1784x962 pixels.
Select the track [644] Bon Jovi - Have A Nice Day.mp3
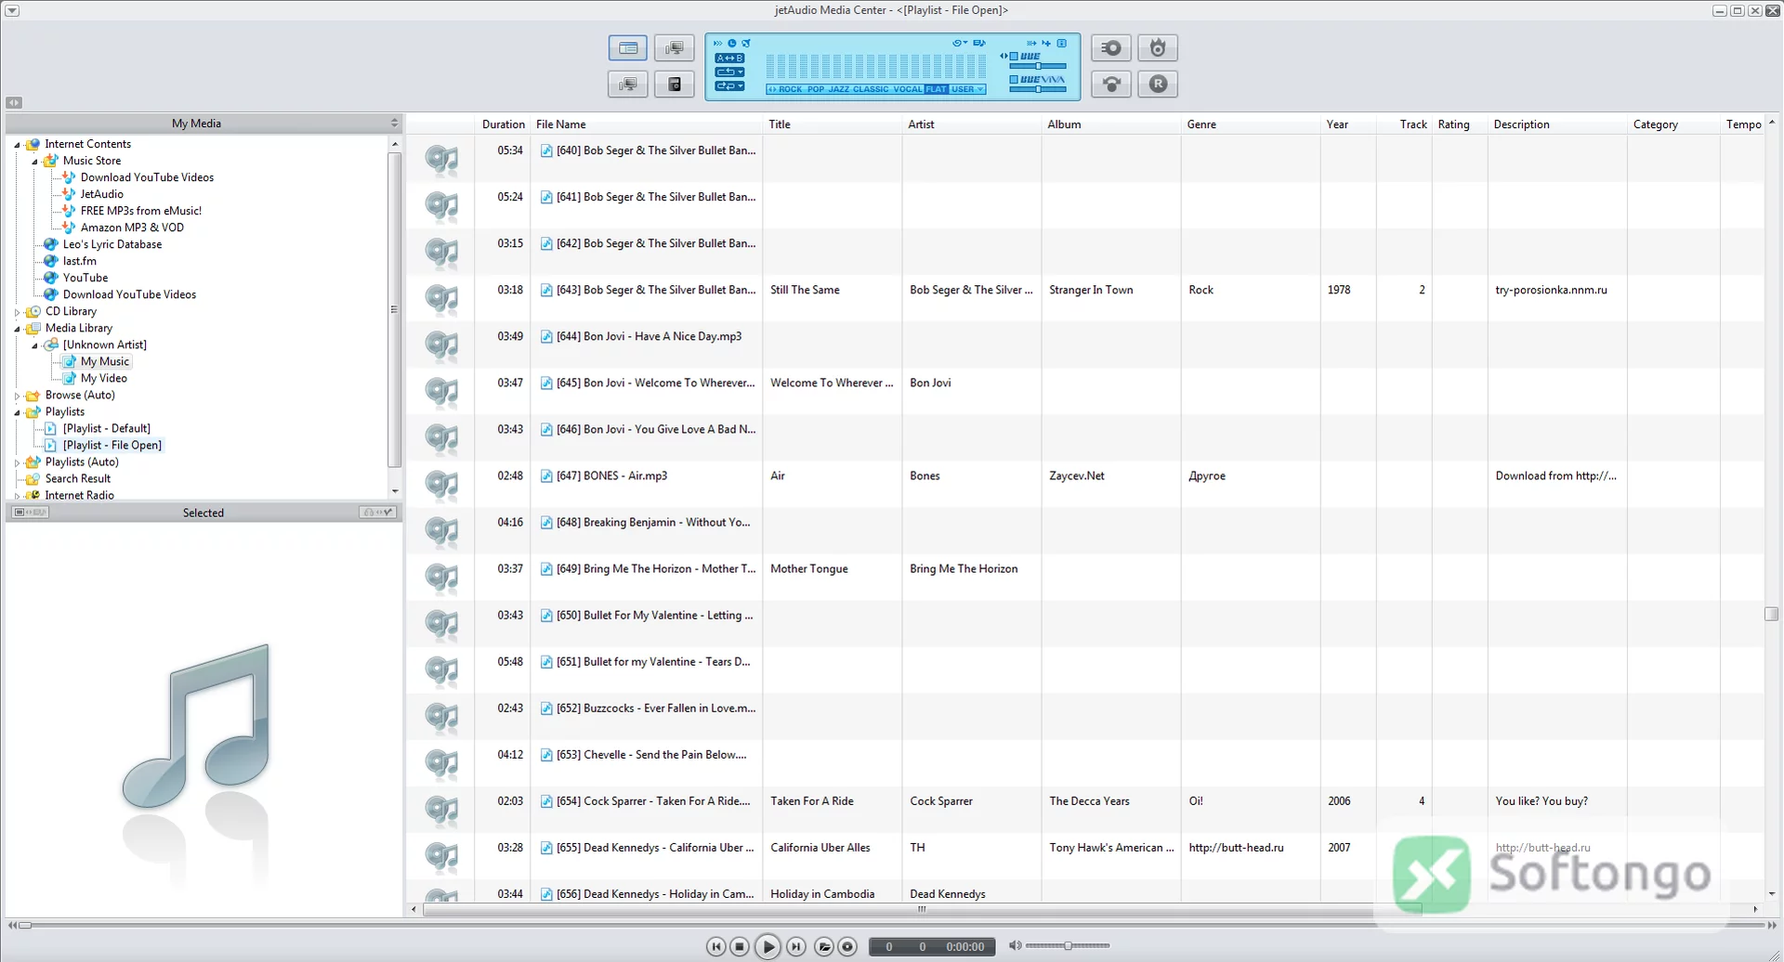[649, 336]
